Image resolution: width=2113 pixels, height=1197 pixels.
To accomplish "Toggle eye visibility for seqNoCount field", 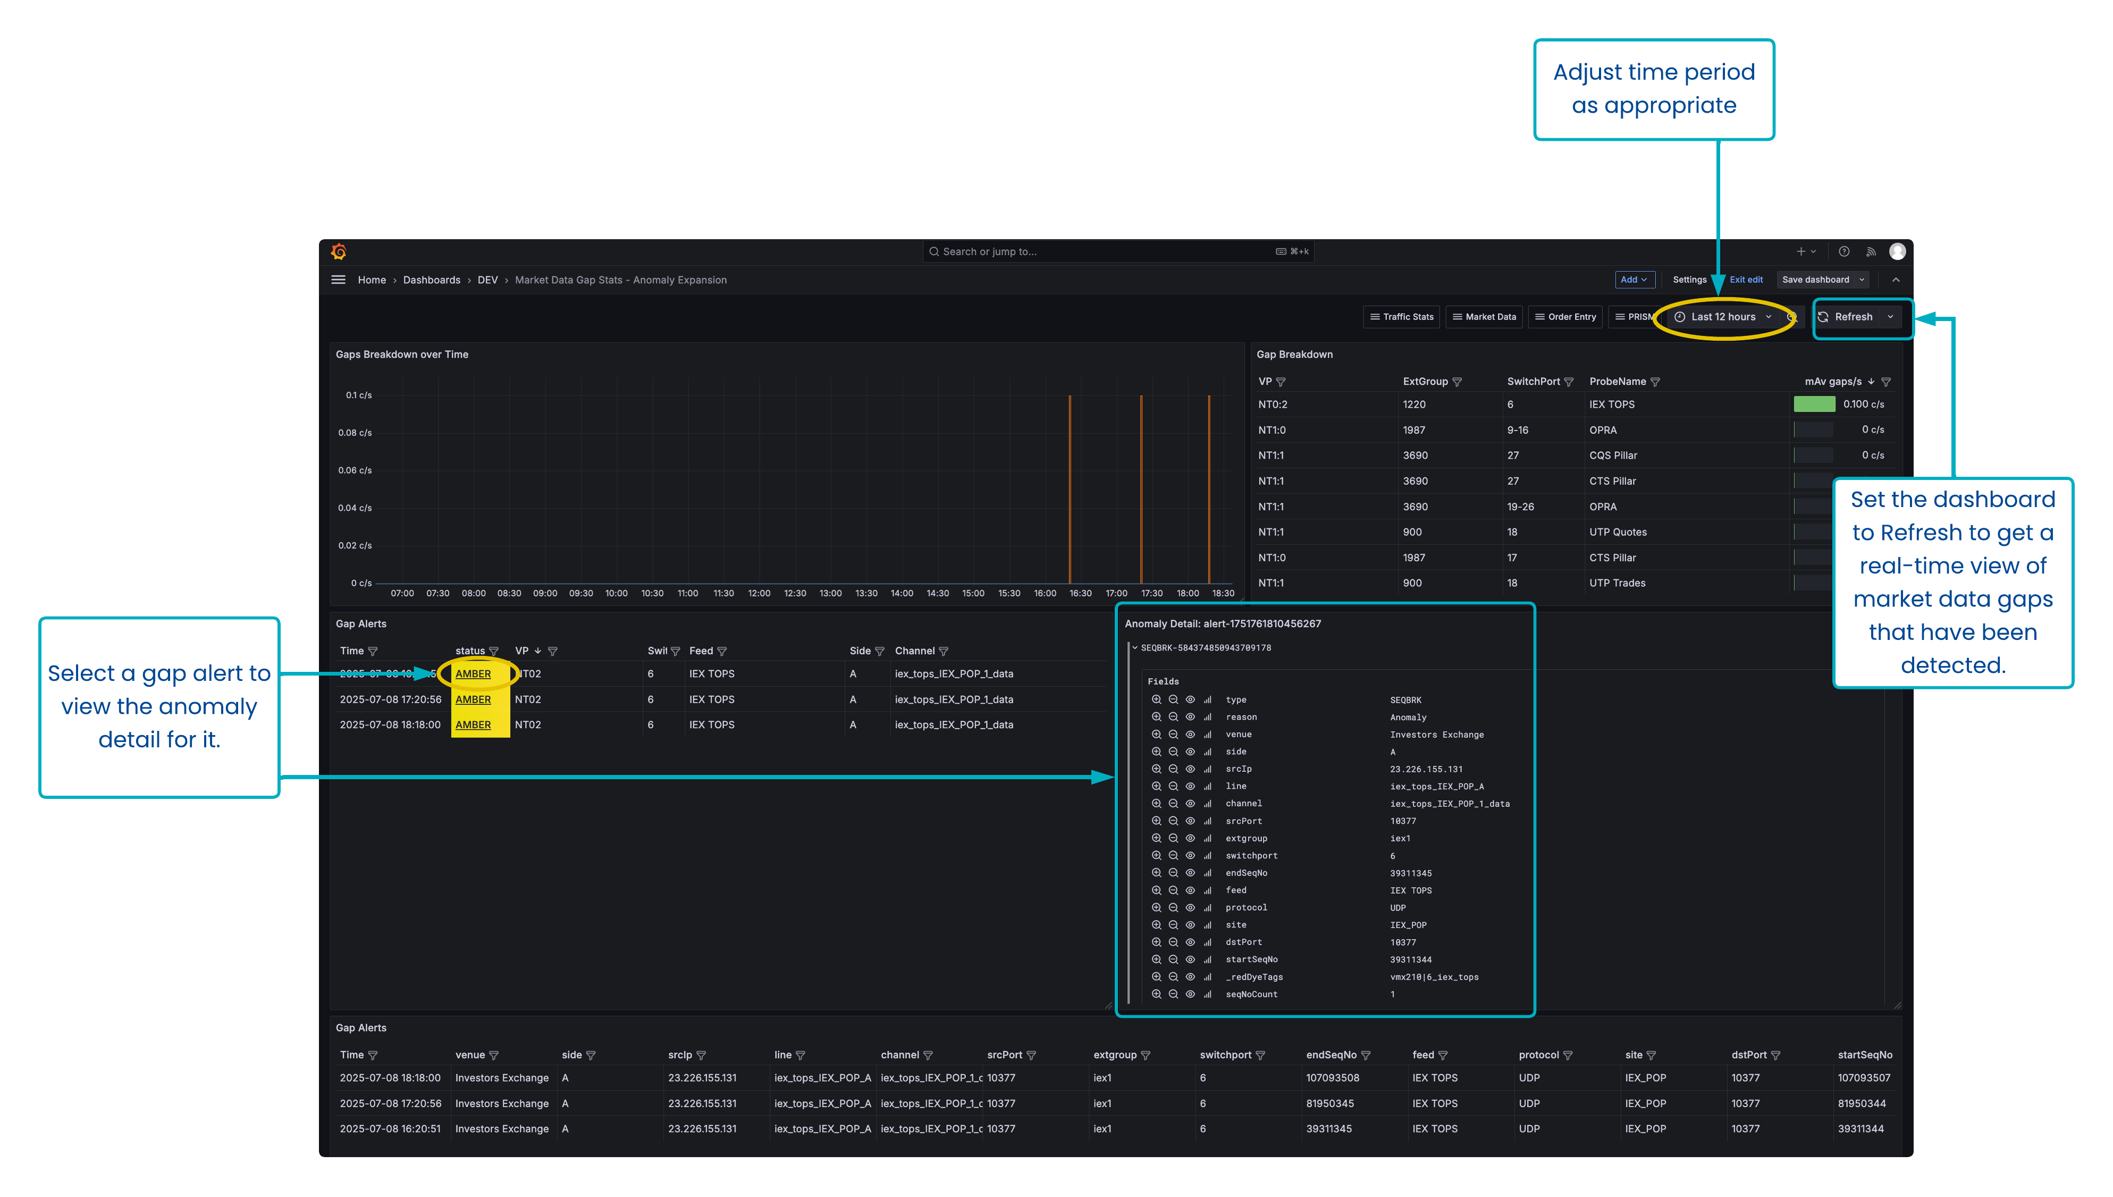I will click(x=1190, y=994).
